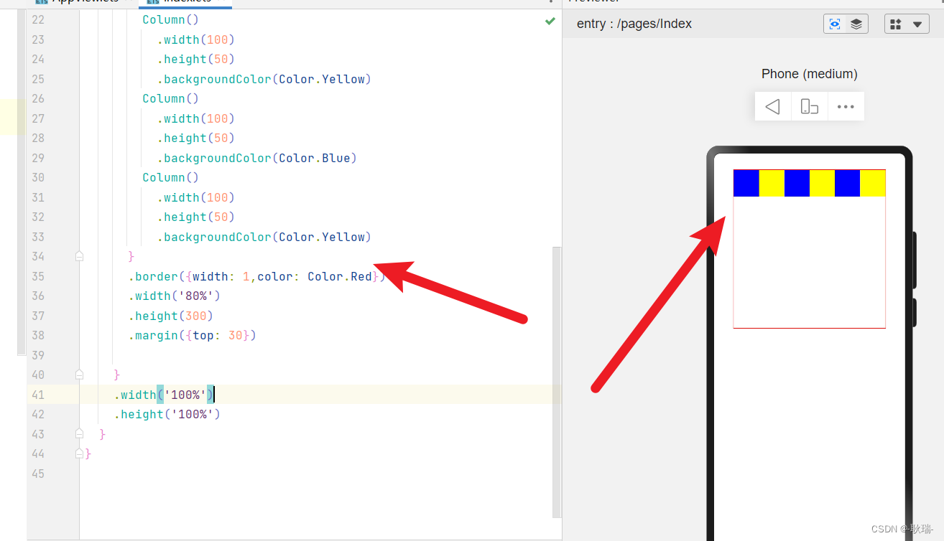Toggle the inspector eye icon in the Previewer
Image resolution: width=944 pixels, height=541 pixels.
tap(835, 24)
